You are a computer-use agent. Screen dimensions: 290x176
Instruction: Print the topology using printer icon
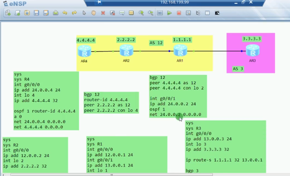click(x=56, y=13)
